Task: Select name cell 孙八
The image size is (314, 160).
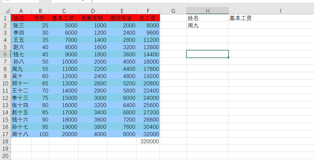Action: pos(21,61)
